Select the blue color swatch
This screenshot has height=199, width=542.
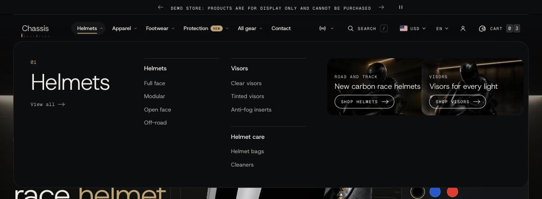coord(435,192)
